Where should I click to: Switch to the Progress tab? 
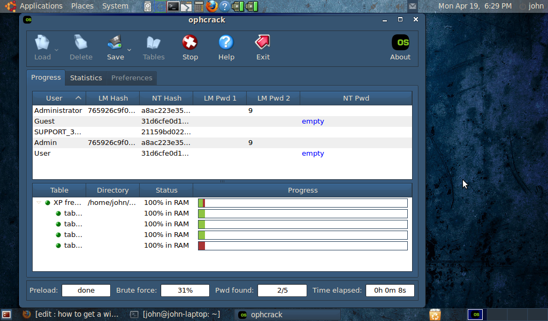click(46, 78)
